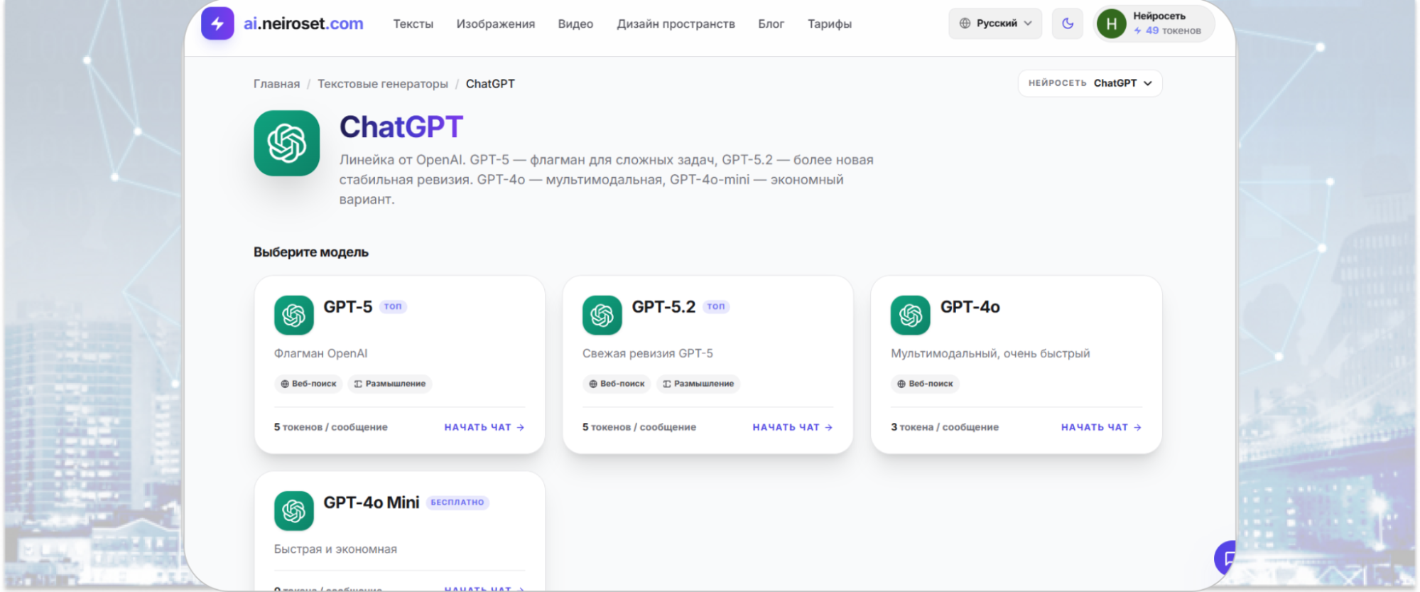Select the GPT-4o Mini model title

coord(372,502)
